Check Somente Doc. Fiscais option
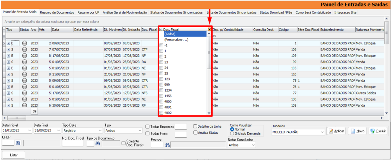 tap(124, 143)
